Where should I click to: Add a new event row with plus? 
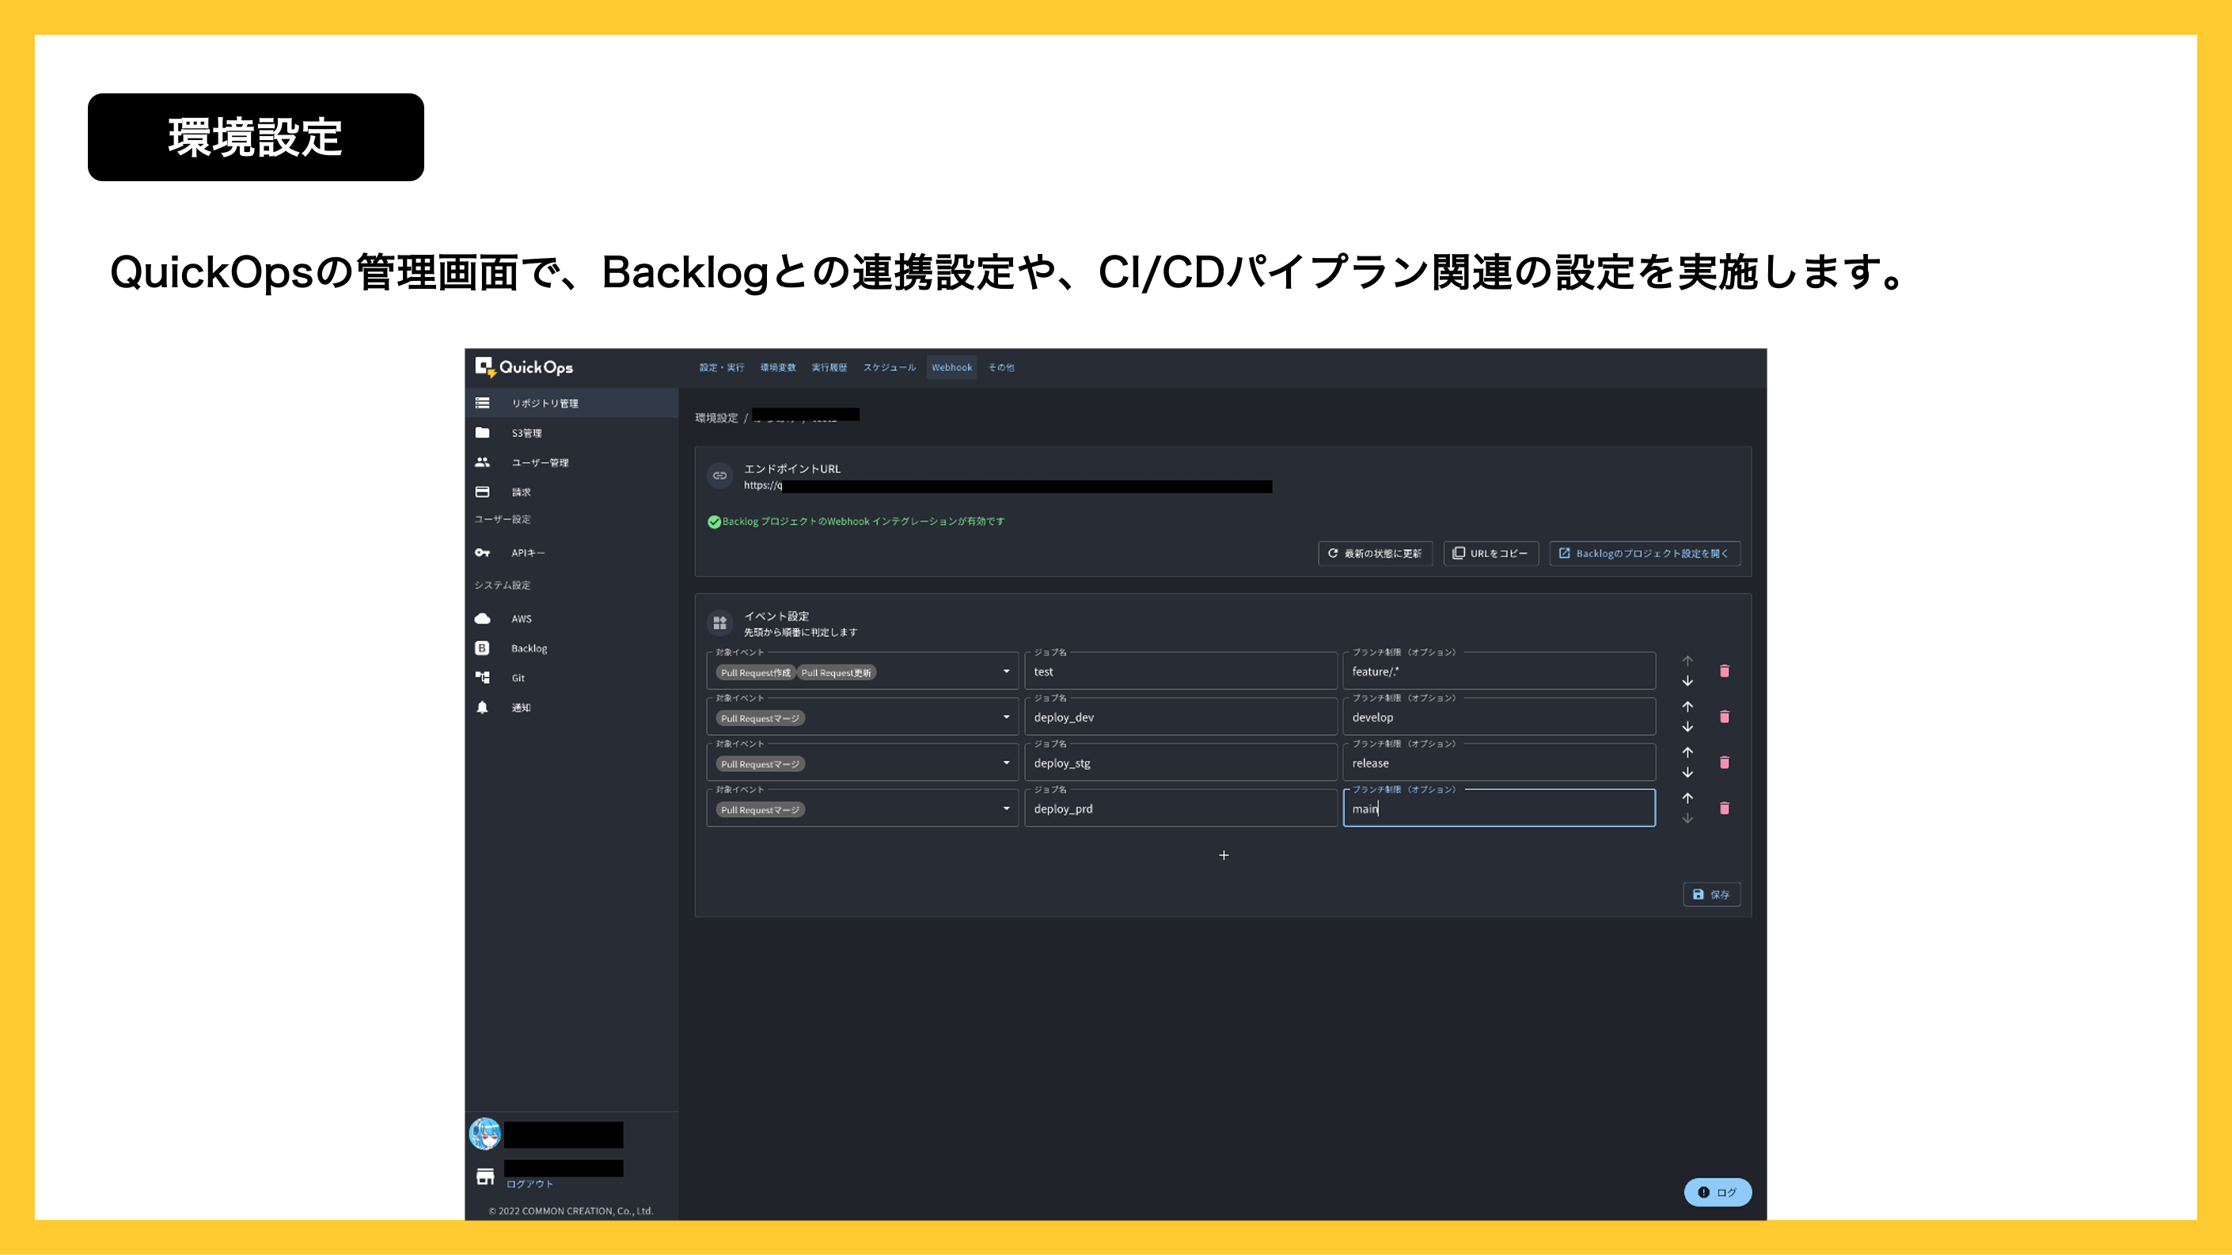[1224, 855]
